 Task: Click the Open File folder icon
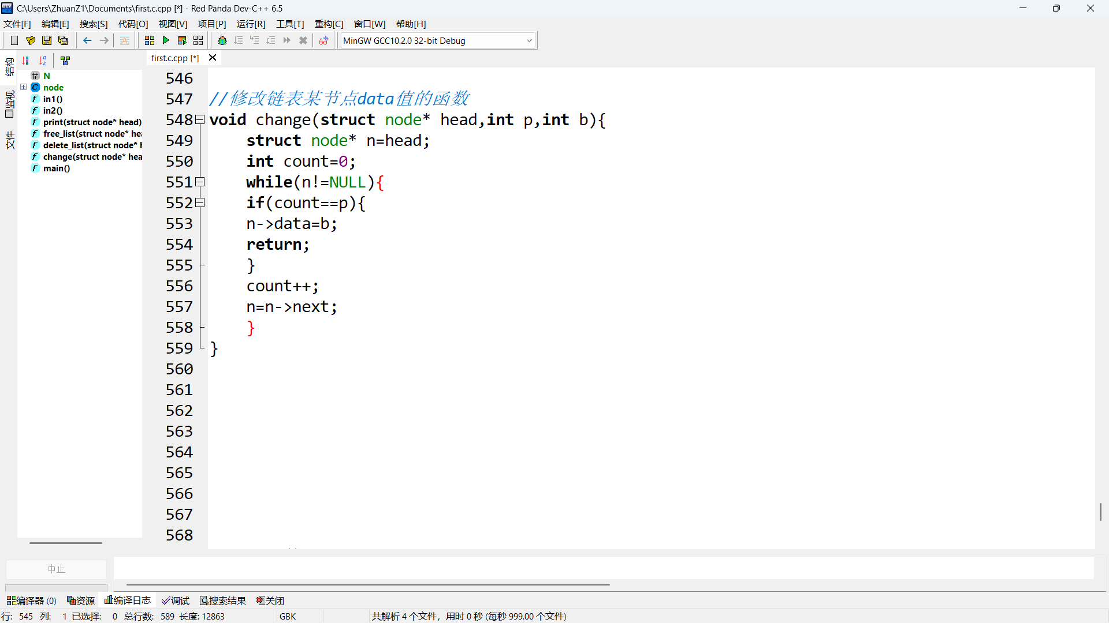tap(31, 40)
